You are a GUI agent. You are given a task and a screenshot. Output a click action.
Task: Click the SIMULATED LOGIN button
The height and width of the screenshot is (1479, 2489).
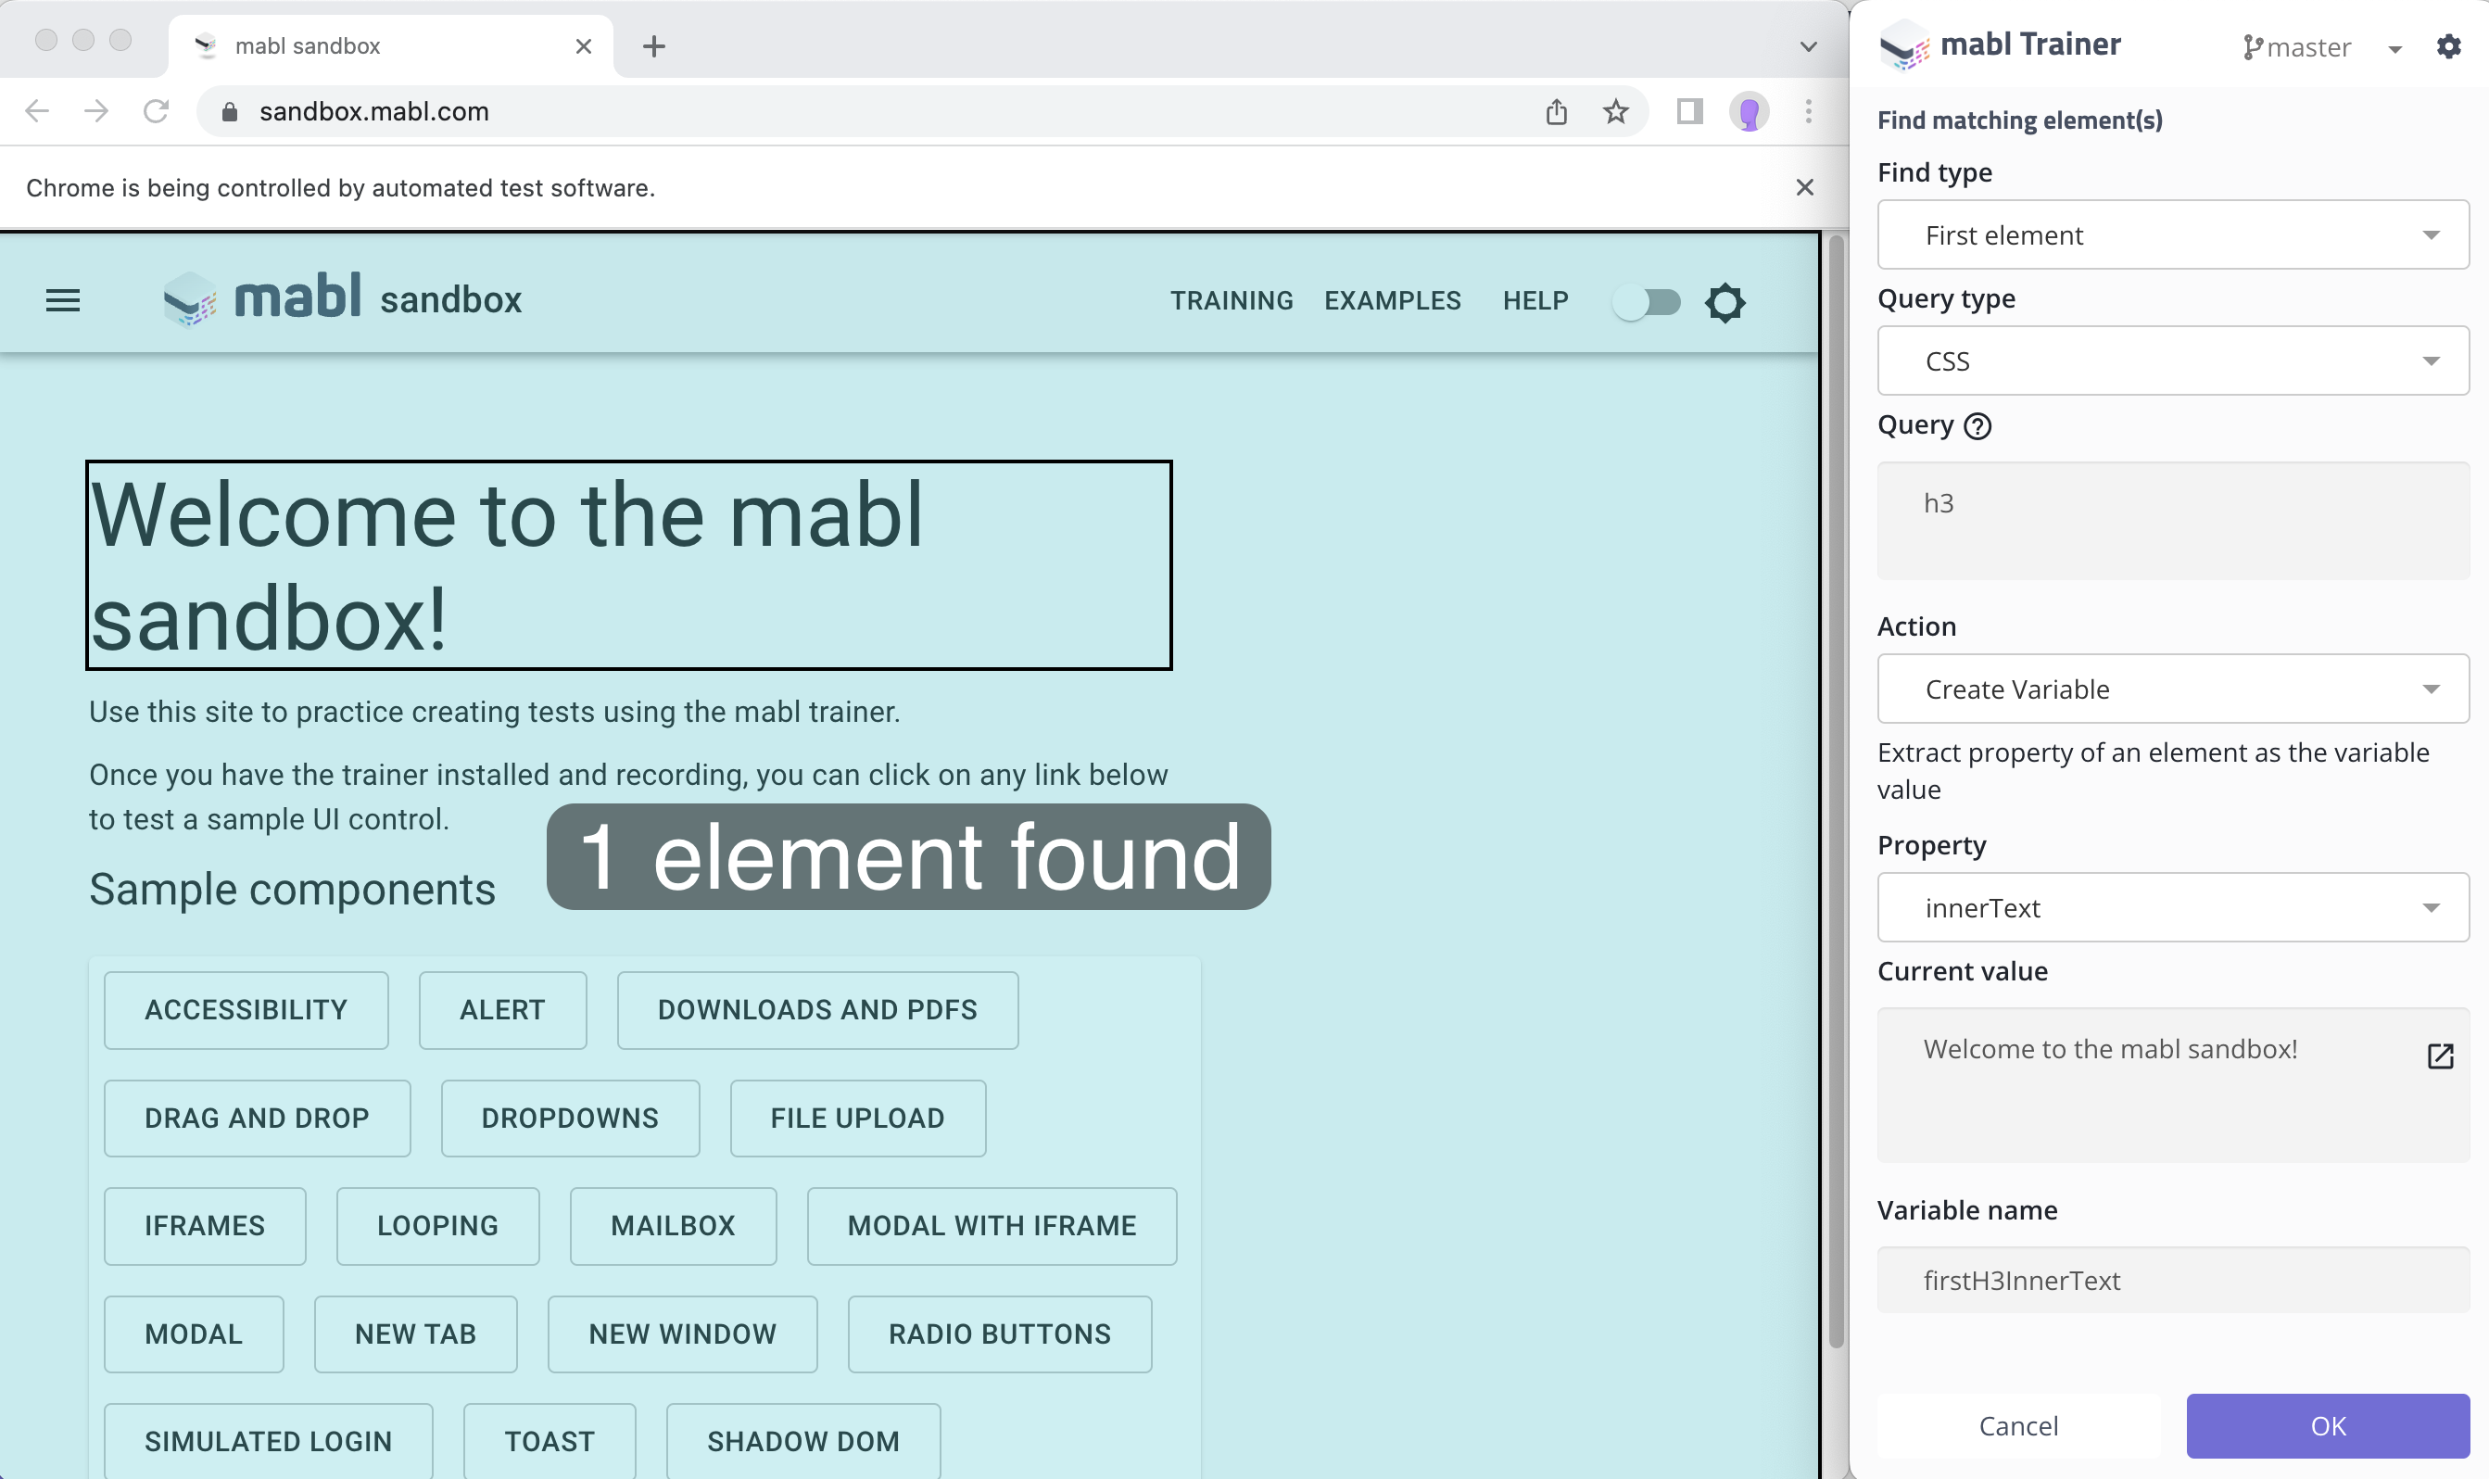tap(268, 1441)
